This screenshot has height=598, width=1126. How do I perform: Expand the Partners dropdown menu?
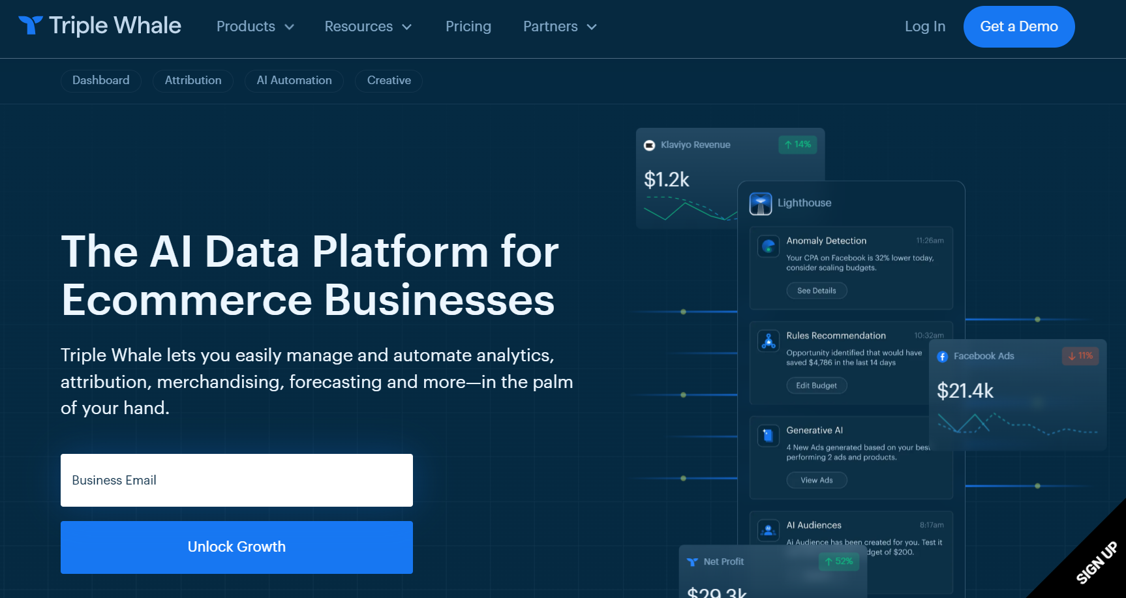(560, 27)
